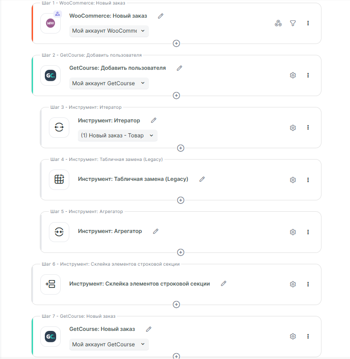Add a step after WooCommerce Новый заказ
The width and height of the screenshot is (350, 359).
click(177, 44)
